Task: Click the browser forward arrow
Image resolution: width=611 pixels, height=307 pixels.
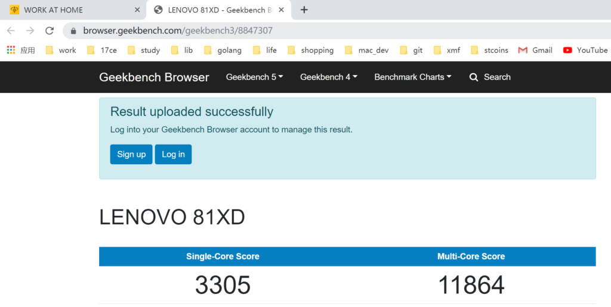Action: pyautogui.click(x=30, y=30)
